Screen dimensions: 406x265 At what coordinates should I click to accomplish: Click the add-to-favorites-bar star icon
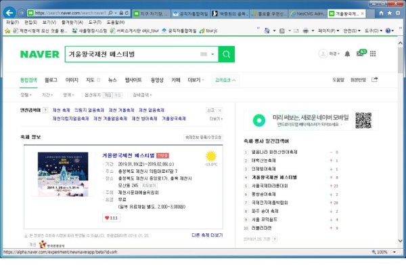pos(7,31)
